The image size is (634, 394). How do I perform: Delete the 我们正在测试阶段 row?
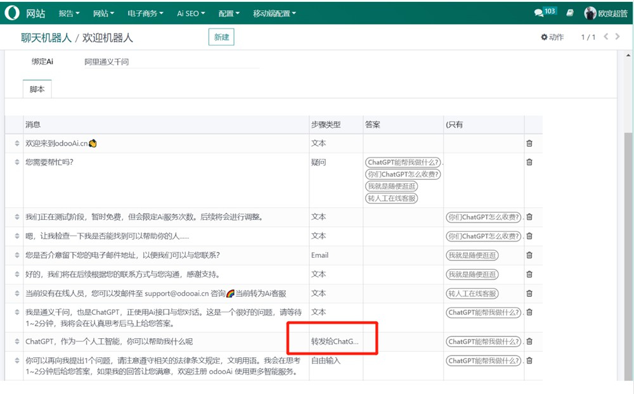tap(529, 217)
